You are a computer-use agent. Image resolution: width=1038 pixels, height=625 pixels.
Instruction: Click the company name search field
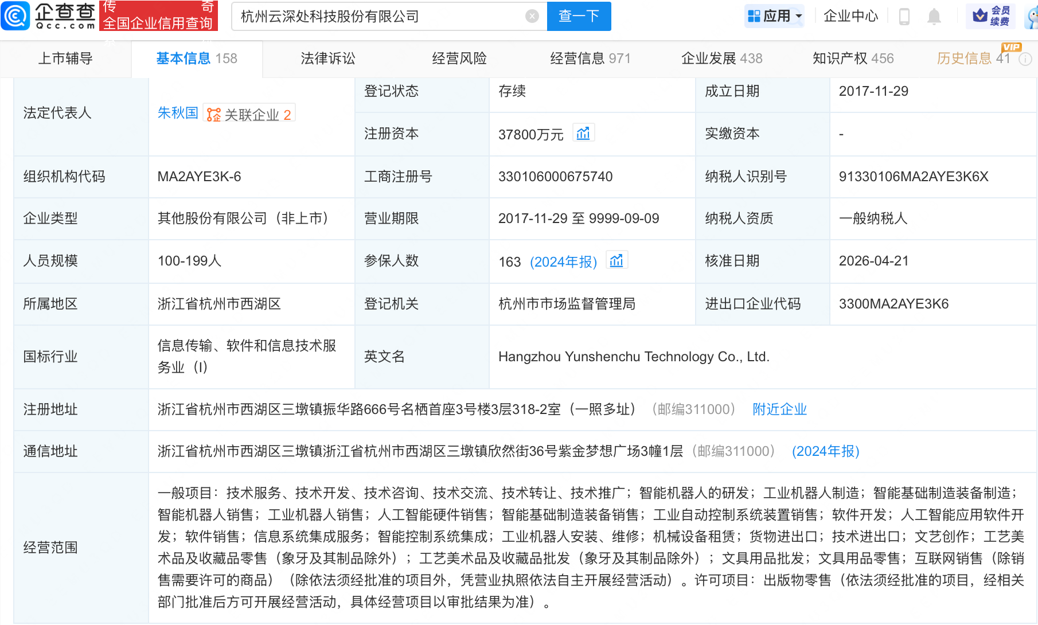click(x=378, y=17)
